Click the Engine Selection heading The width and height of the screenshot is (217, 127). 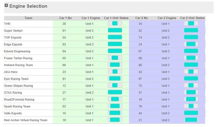pyautogui.click(x=28, y=6)
